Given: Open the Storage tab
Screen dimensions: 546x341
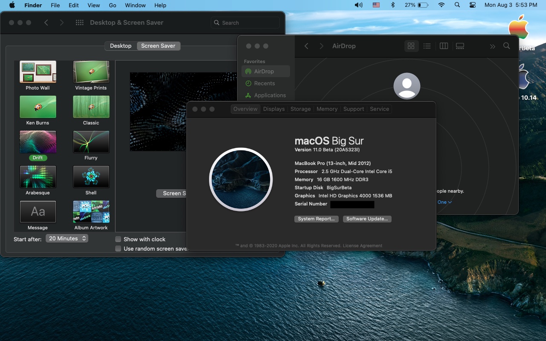Looking at the screenshot, I should [301, 109].
